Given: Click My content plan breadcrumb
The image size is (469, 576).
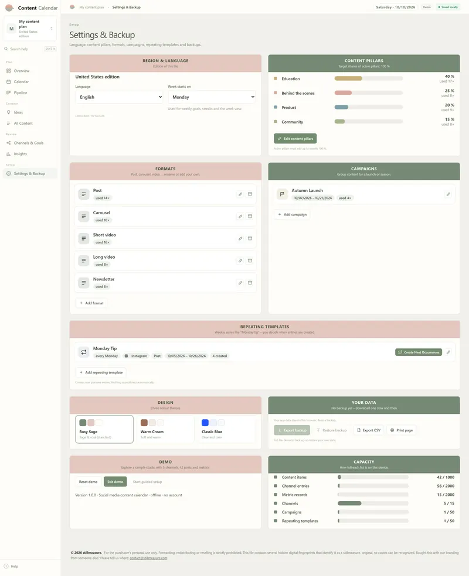Looking at the screenshot, I should [91, 7].
